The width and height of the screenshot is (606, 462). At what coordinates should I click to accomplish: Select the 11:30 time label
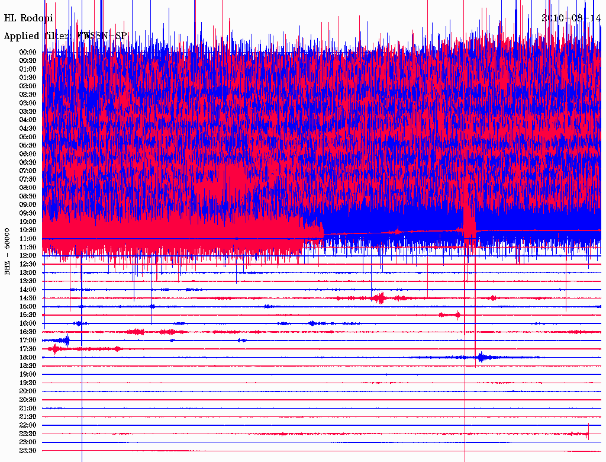pos(28,247)
